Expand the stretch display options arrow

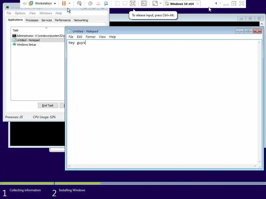point(161,3)
